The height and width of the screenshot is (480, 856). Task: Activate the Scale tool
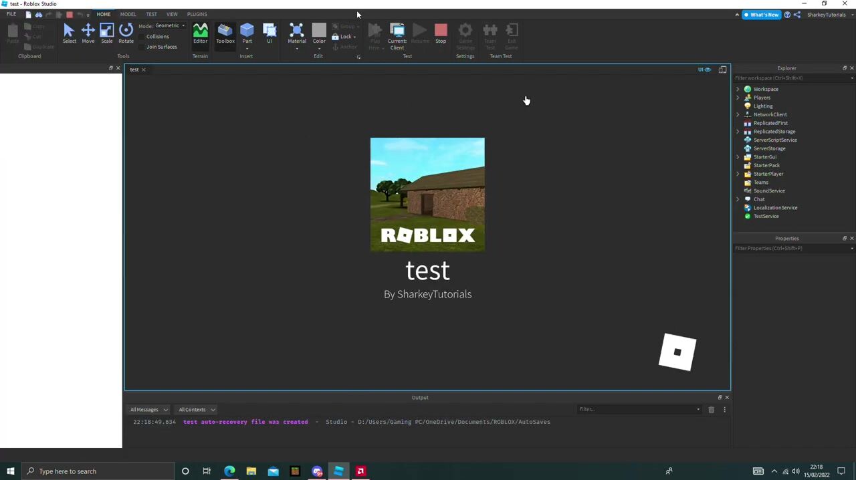[x=107, y=33]
